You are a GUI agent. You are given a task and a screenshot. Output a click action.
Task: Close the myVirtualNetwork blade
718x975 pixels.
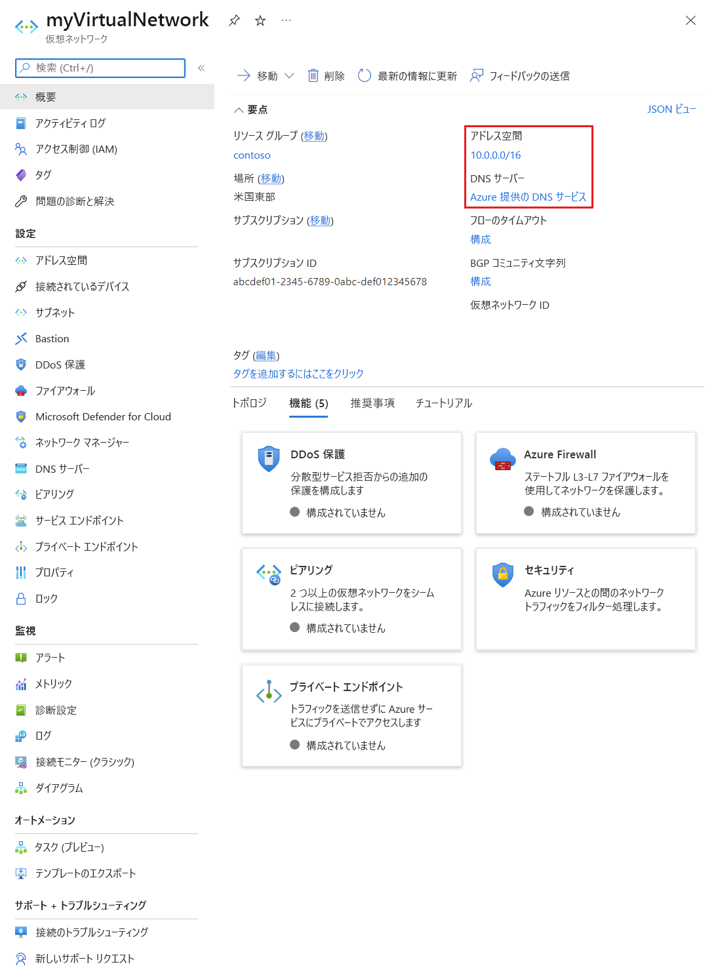(x=690, y=20)
